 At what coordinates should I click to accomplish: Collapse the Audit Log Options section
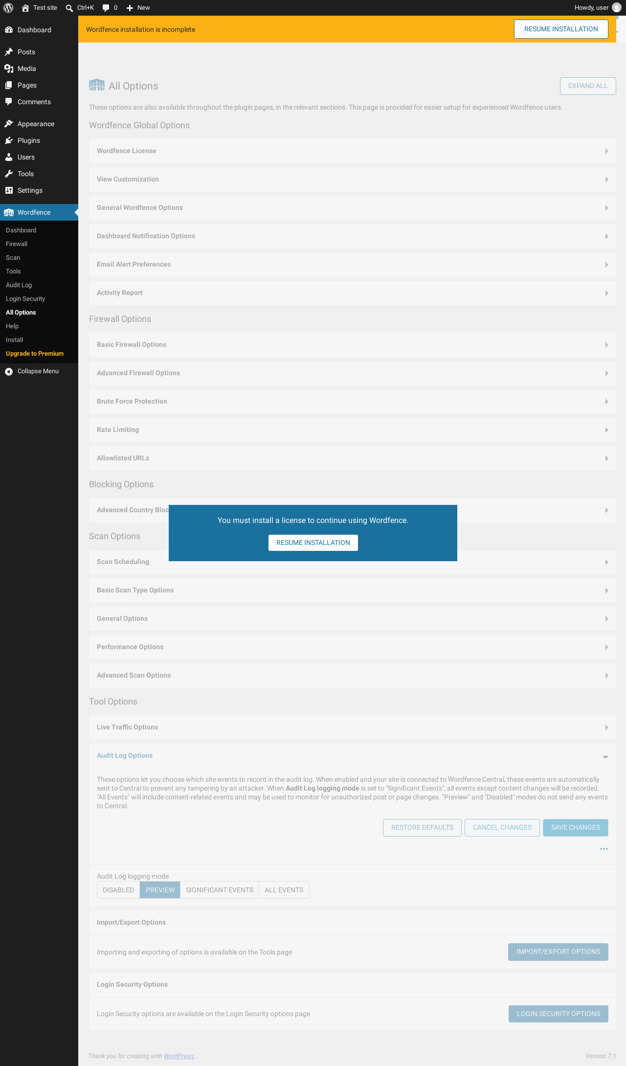tap(352, 756)
